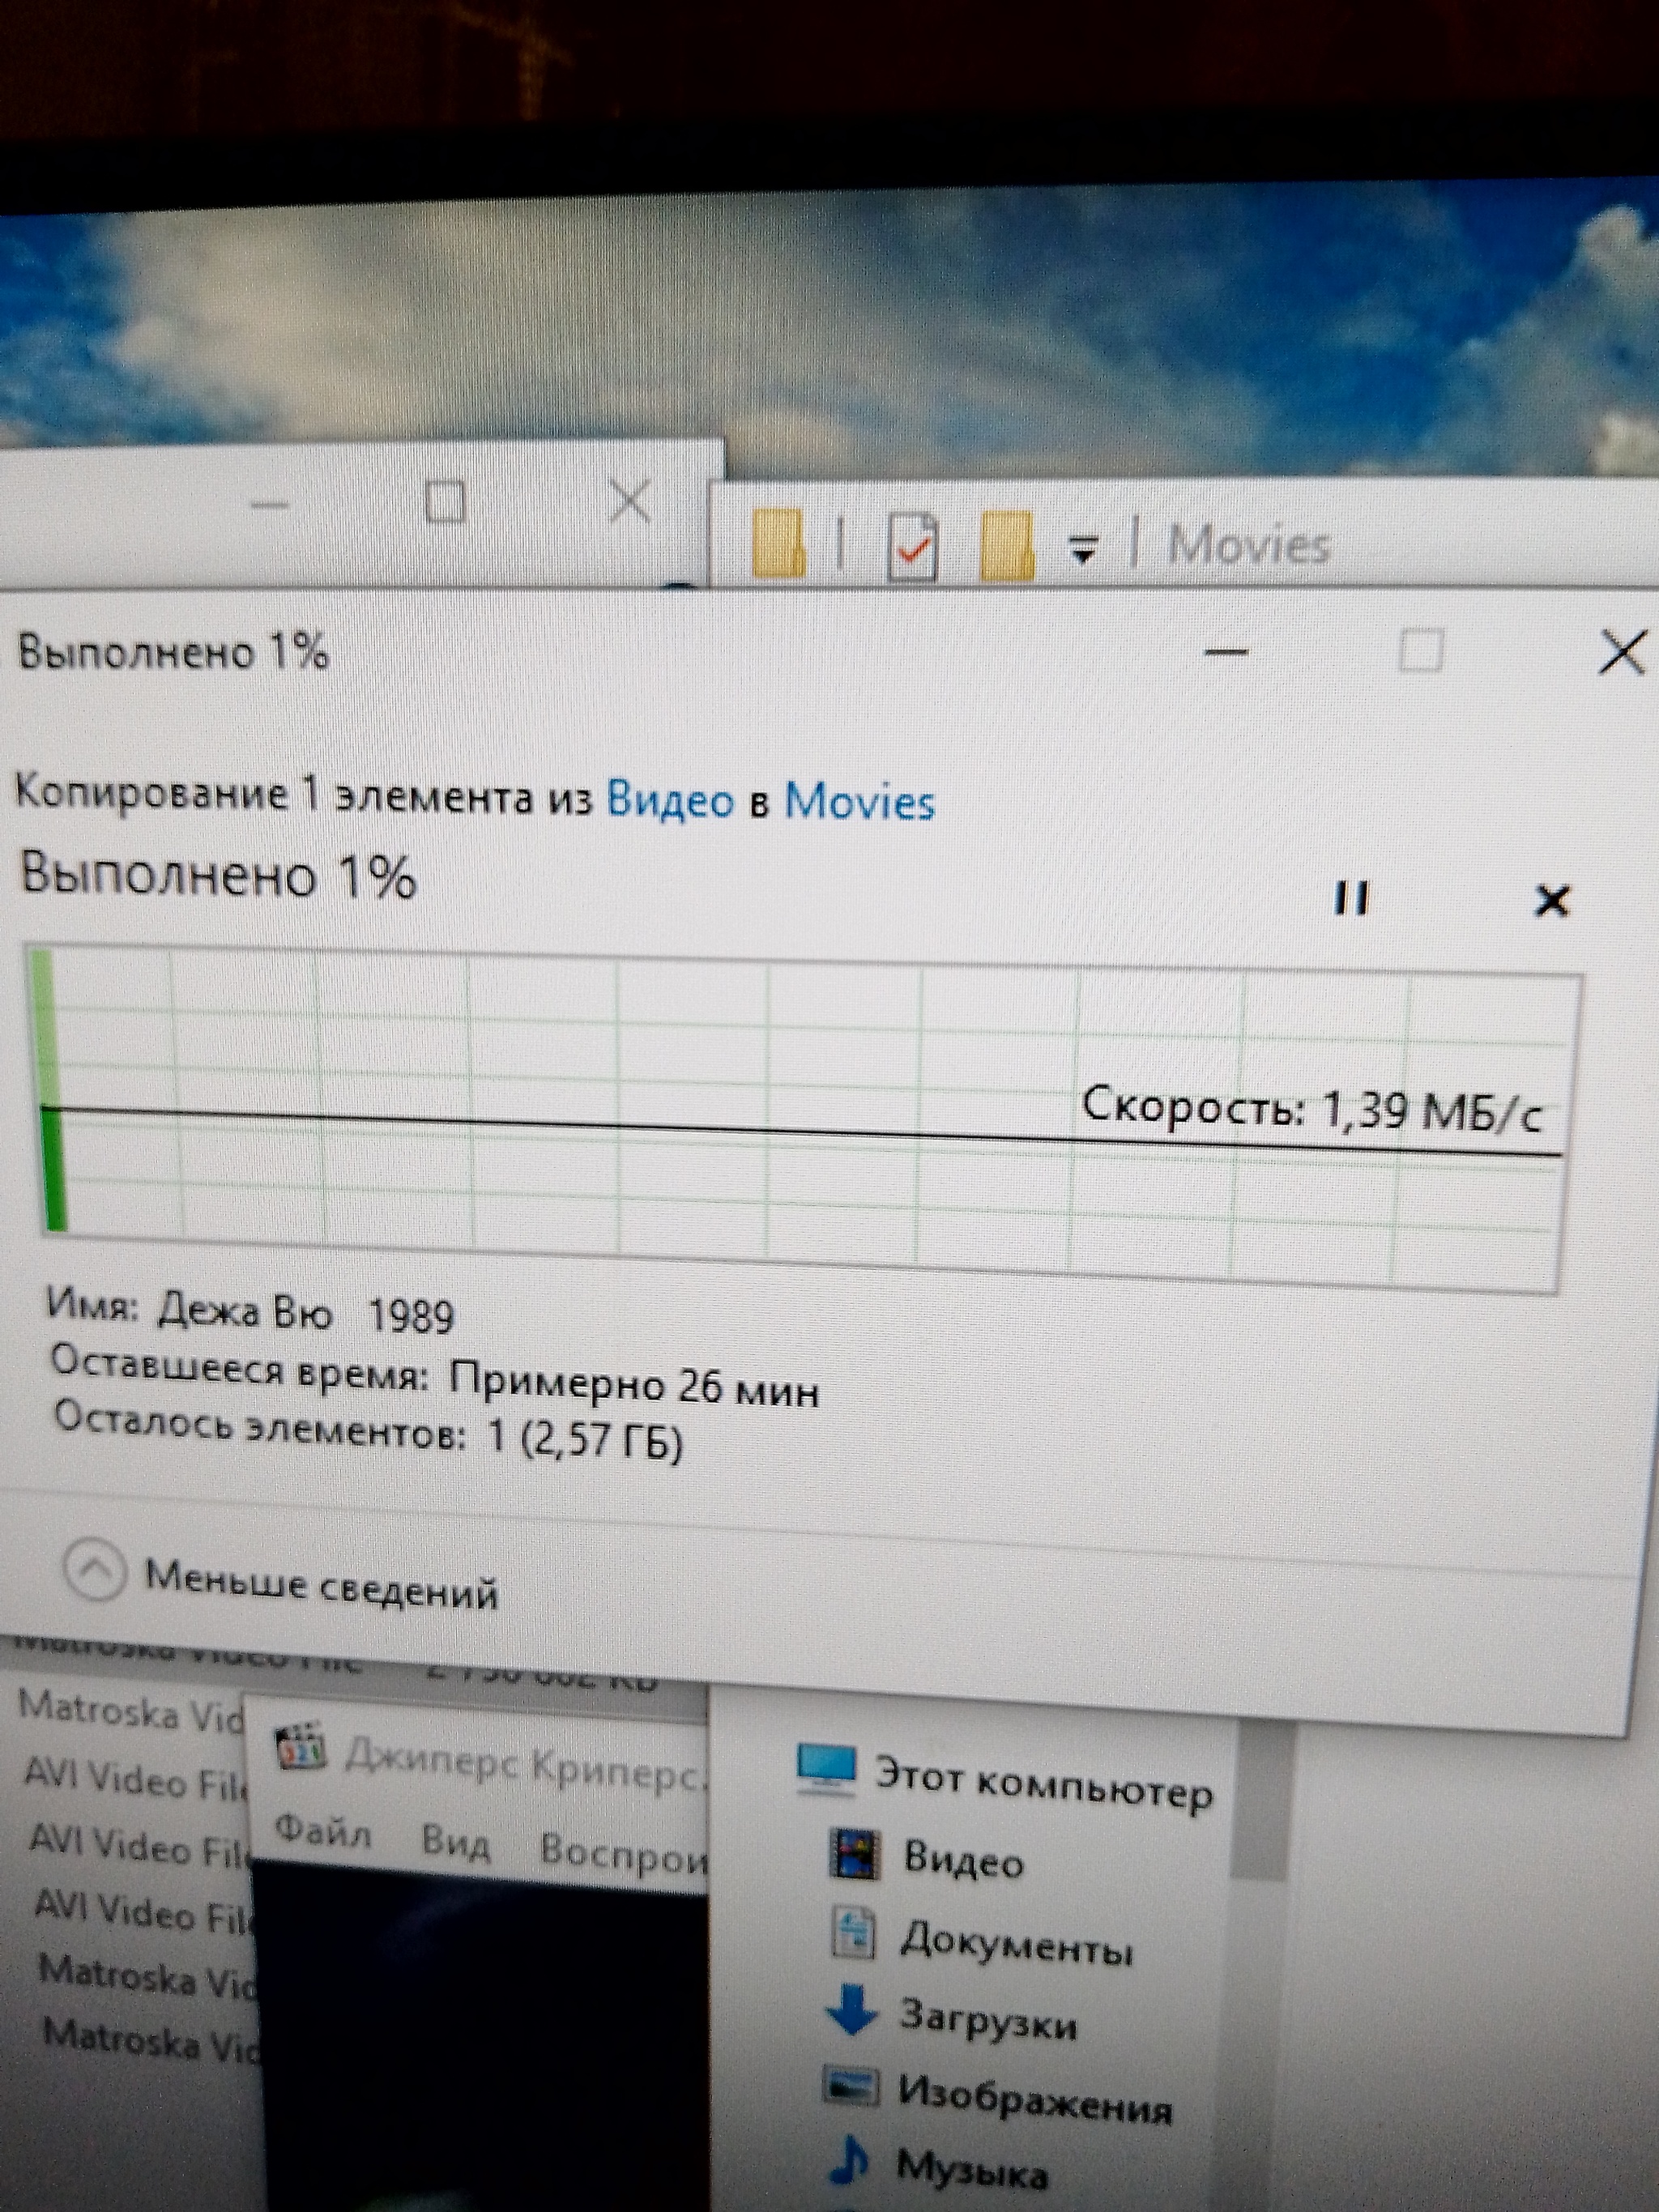Click the remaining items value "1 (2,57 ГБ)"
Screen dimensions: 1659x2212
coord(585,1440)
